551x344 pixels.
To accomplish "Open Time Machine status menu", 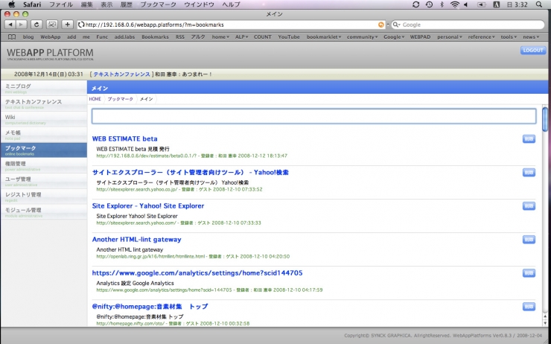I will click(429, 4).
